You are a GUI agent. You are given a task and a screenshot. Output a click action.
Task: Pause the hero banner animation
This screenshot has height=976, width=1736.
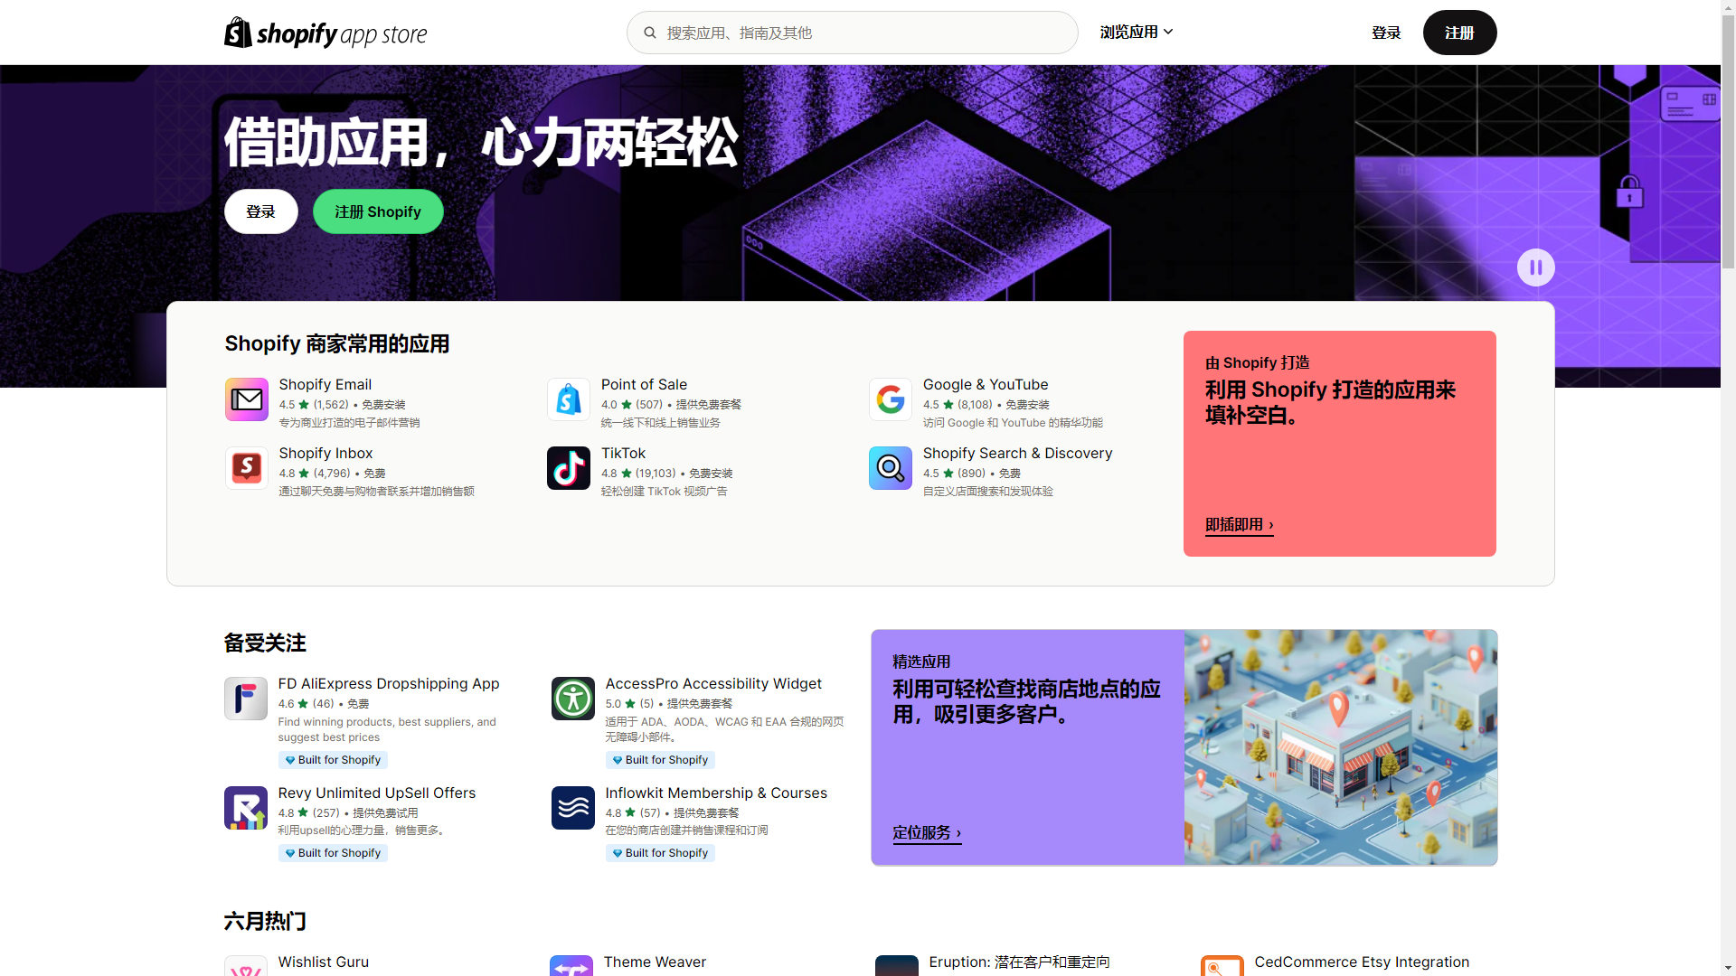click(1535, 267)
